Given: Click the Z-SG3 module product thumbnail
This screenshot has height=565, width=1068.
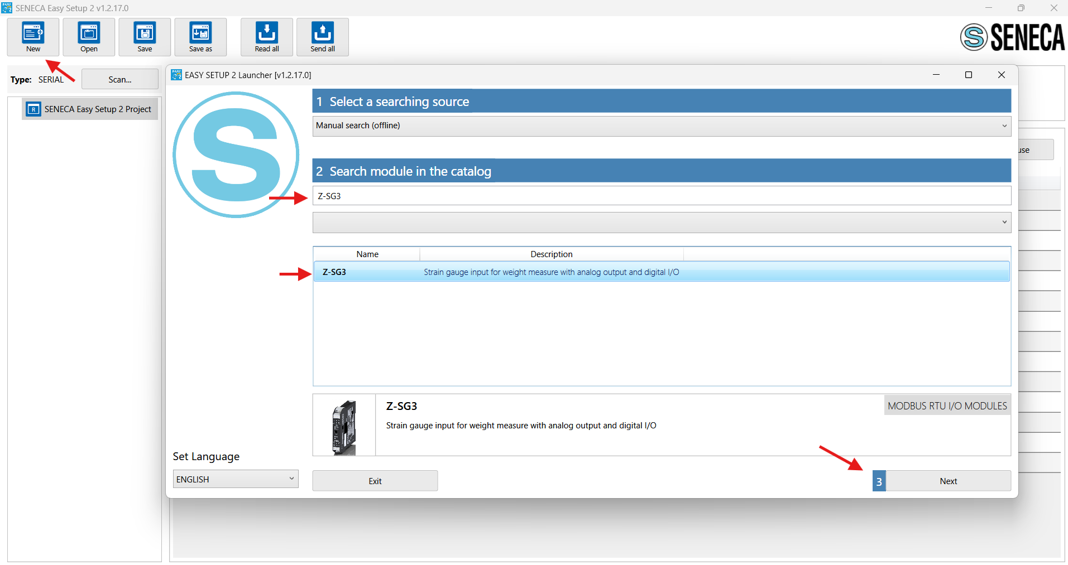Looking at the screenshot, I should point(344,428).
